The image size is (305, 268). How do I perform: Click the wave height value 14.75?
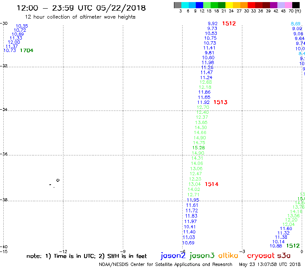tap(199, 143)
